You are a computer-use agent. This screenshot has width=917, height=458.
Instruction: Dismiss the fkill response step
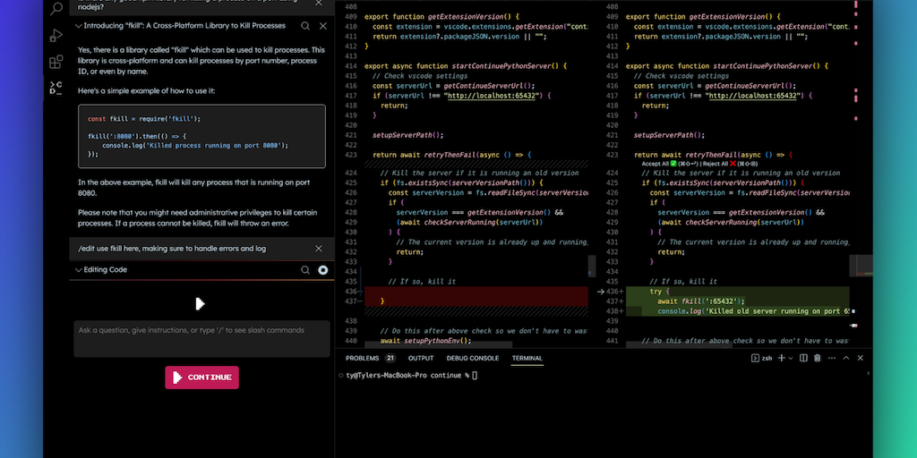point(323,26)
